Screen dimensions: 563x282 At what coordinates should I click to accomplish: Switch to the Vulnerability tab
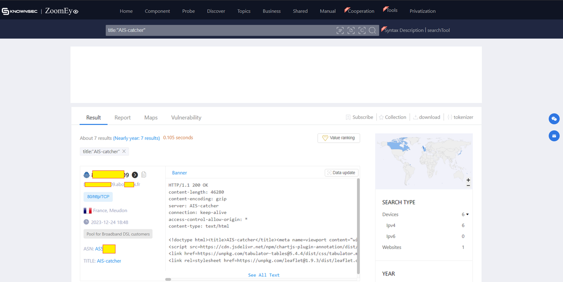(186, 118)
